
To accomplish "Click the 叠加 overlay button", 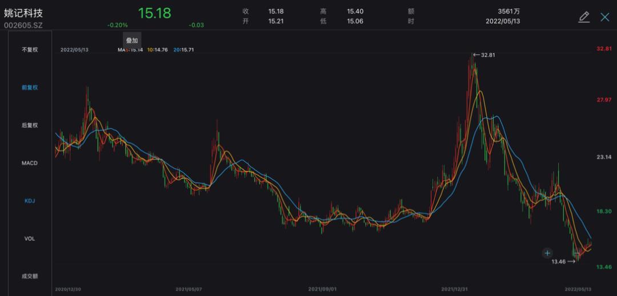I will coord(131,40).
